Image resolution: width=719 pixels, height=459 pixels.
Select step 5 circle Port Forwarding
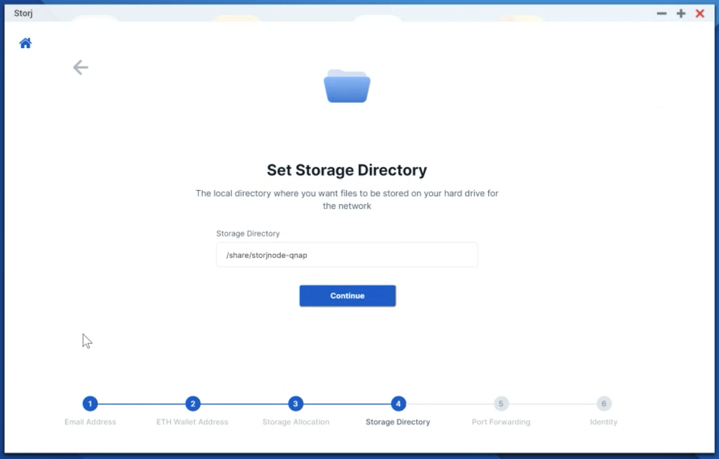tap(501, 404)
